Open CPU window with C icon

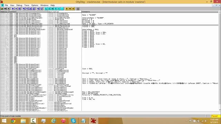click(x=59, y=9)
